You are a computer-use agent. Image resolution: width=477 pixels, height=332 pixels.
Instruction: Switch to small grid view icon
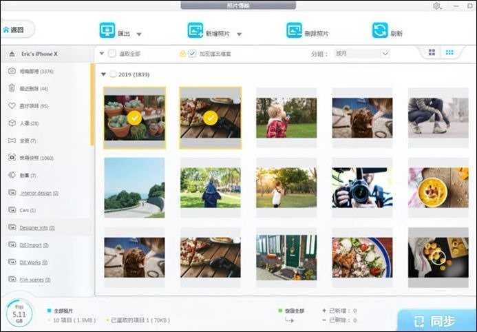449,53
